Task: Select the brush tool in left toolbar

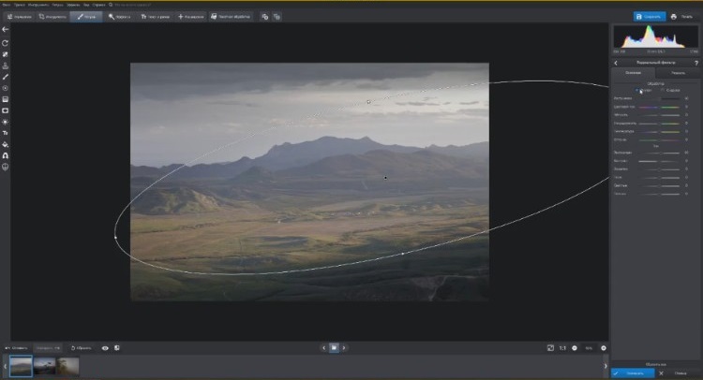Action: click(6, 77)
